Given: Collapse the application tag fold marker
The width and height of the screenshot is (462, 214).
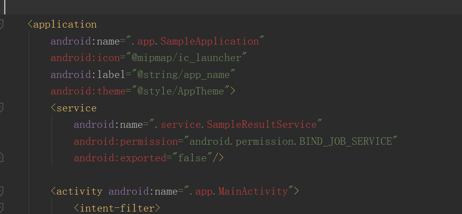Looking at the screenshot, I should pos(1,24).
